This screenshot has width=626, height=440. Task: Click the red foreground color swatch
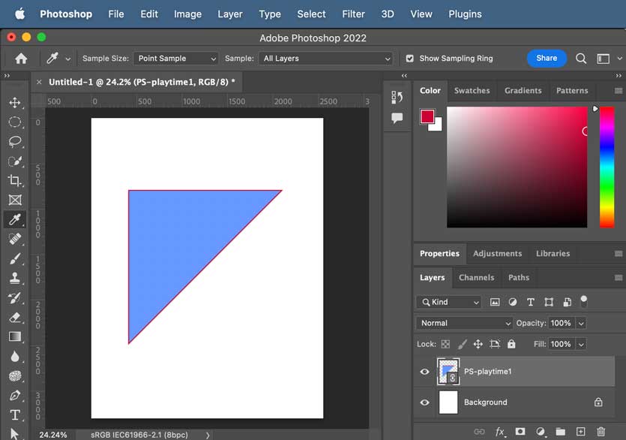(427, 116)
